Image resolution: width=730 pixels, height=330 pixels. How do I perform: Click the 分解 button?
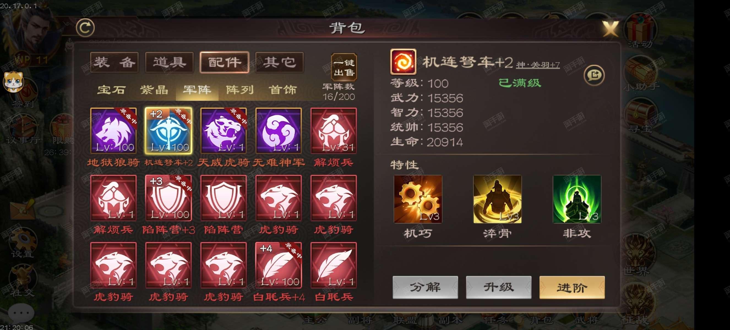[x=425, y=287]
